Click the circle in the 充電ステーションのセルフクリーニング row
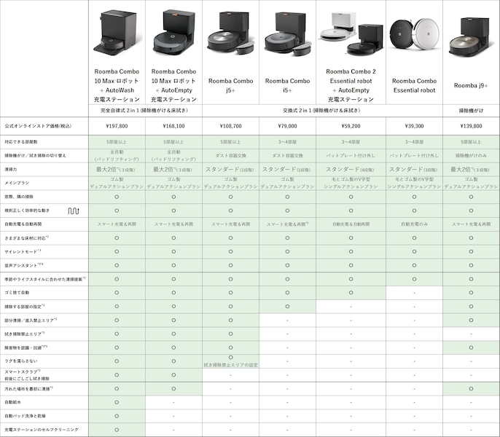This screenshot has height=437, width=500. tap(117, 430)
